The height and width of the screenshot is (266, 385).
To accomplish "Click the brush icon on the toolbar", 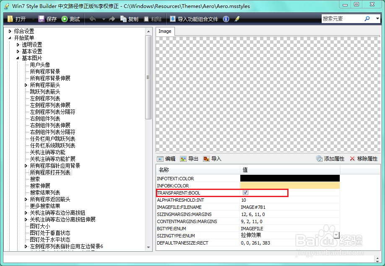I will (x=236, y=18).
